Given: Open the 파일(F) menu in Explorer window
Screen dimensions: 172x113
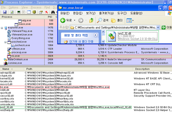Looking at the screenshot, I should coord(65,13).
